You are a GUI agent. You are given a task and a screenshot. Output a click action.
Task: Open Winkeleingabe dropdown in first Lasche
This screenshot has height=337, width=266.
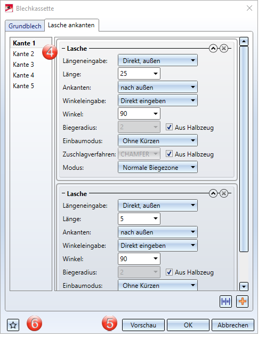(158, 100)
